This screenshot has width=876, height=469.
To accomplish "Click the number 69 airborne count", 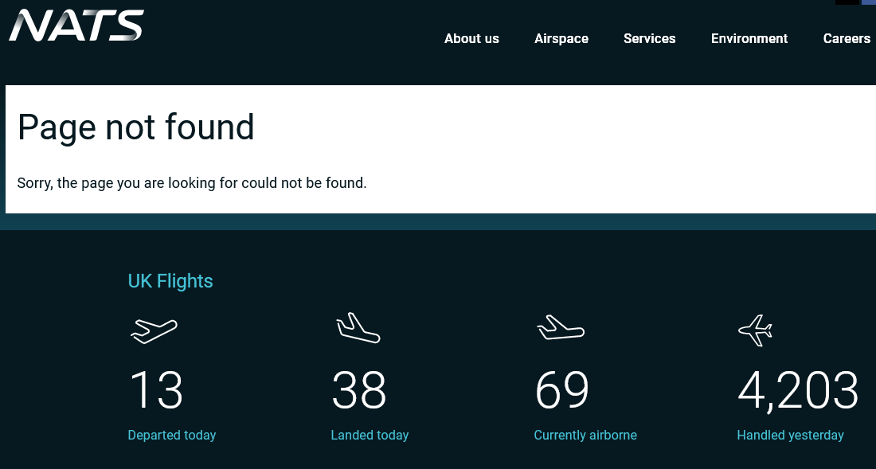I will pyautogui.click(x=562, y=390).
